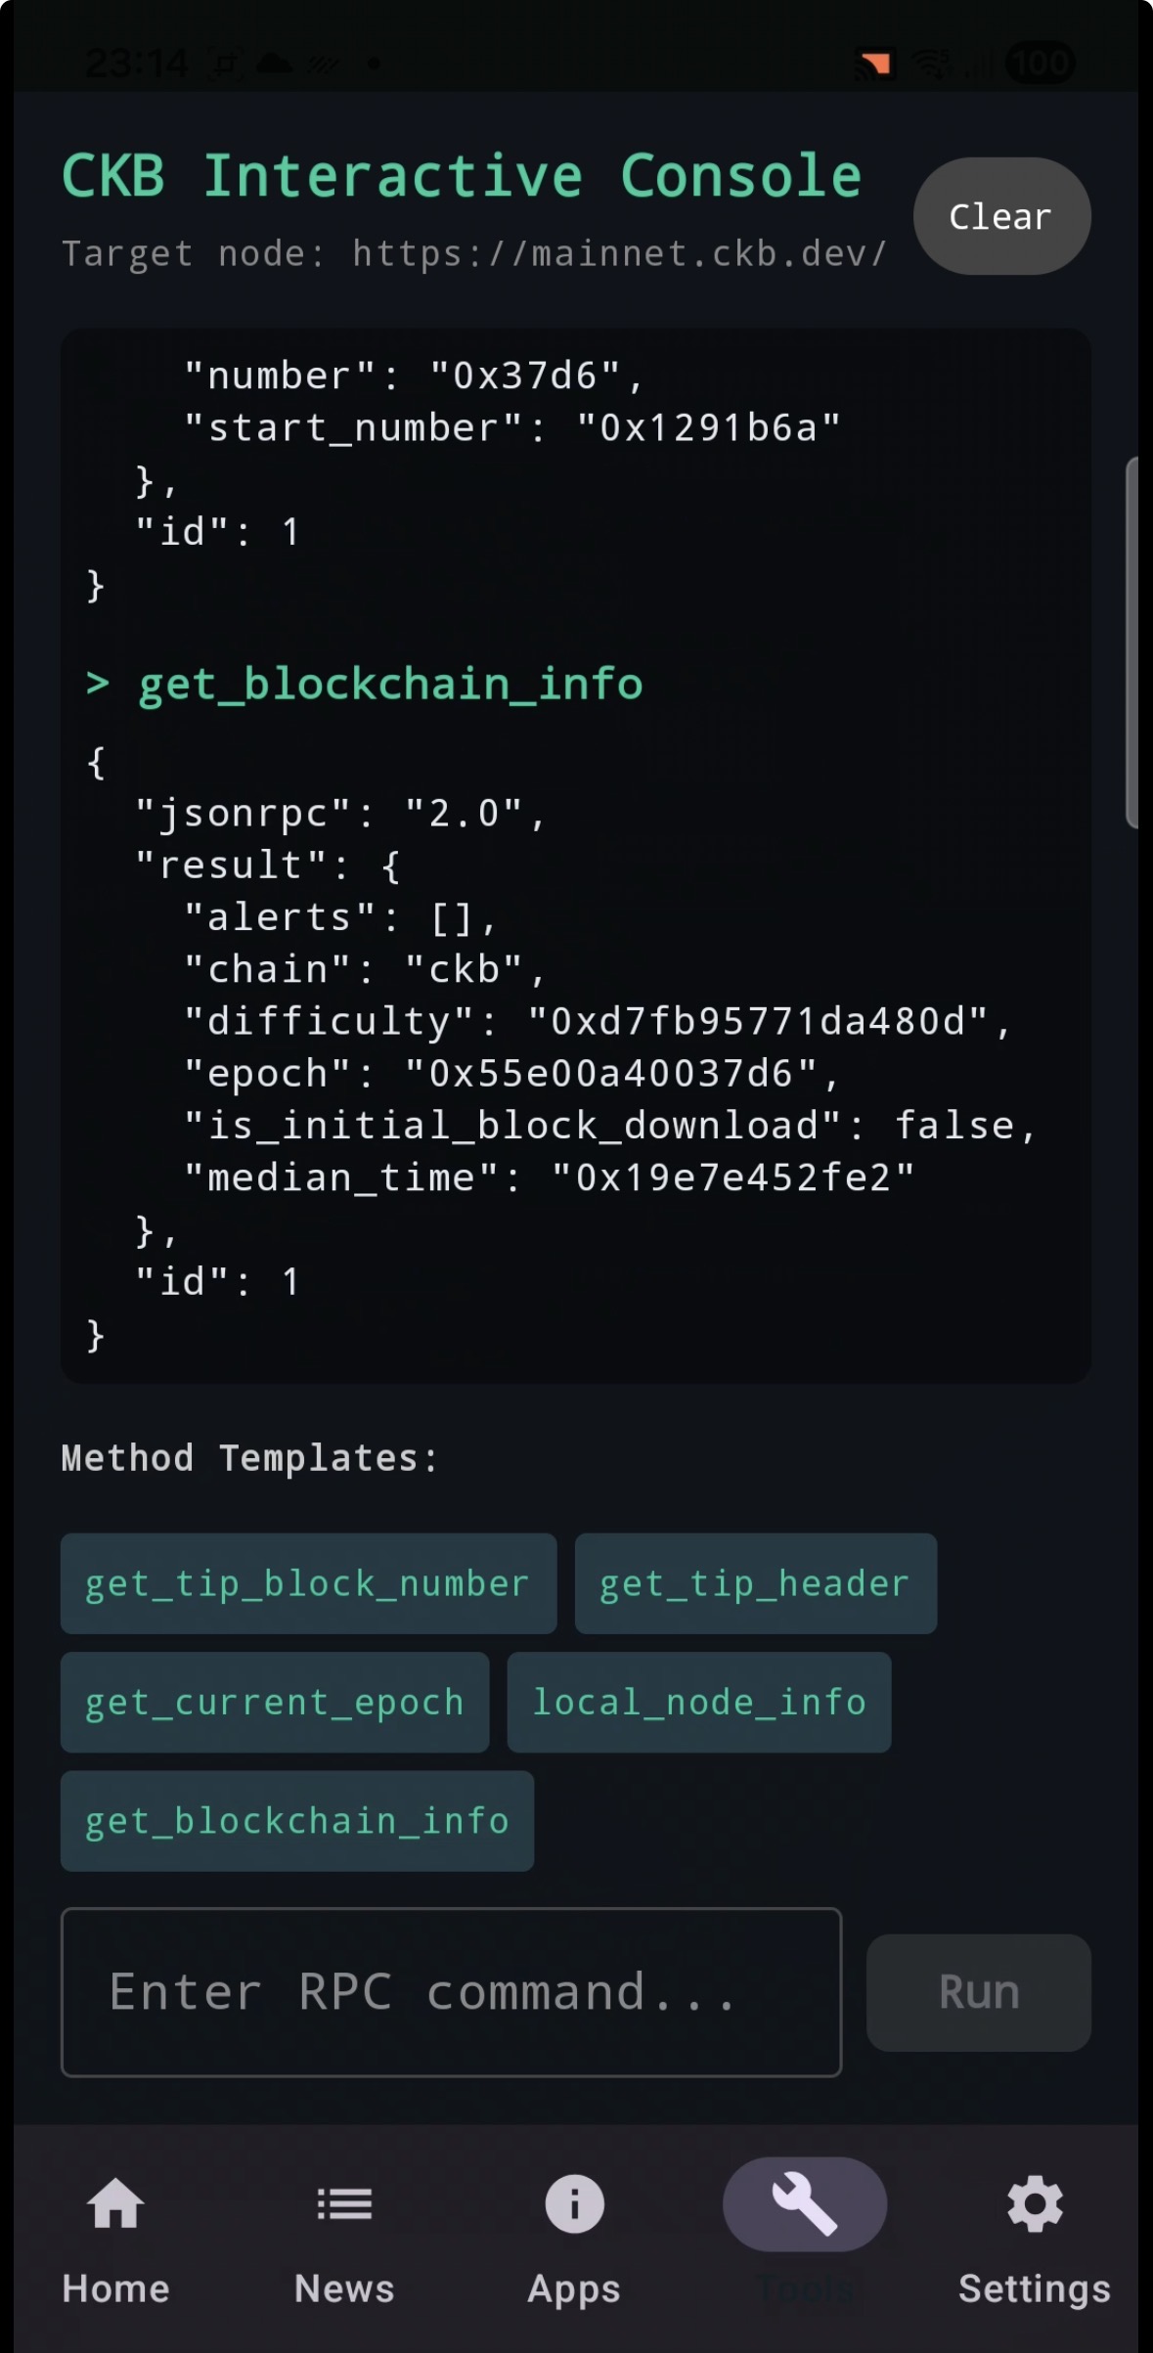Insert the get_blockchain_info template chip
Screen dimensions: 1153x2353
click(297, 1821)
